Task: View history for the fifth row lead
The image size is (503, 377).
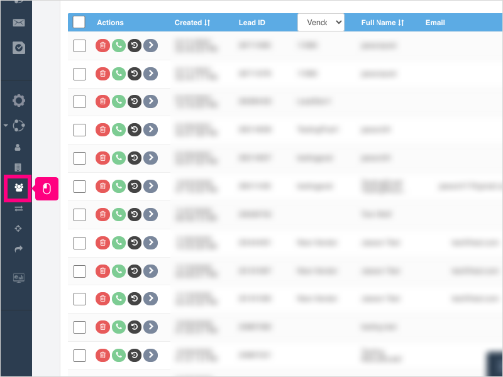Action: [x=135, y=158]
